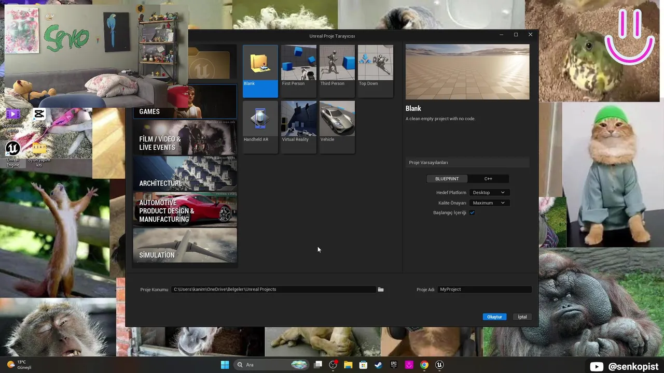Open Task View on the taskbar
Image resolution: width=664 pixels, height=373 pixels.
pos(318,365)
